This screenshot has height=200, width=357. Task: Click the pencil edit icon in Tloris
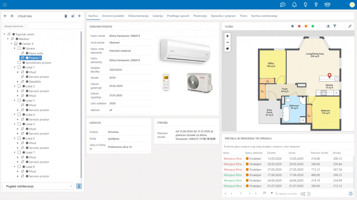tap(350, 26)
